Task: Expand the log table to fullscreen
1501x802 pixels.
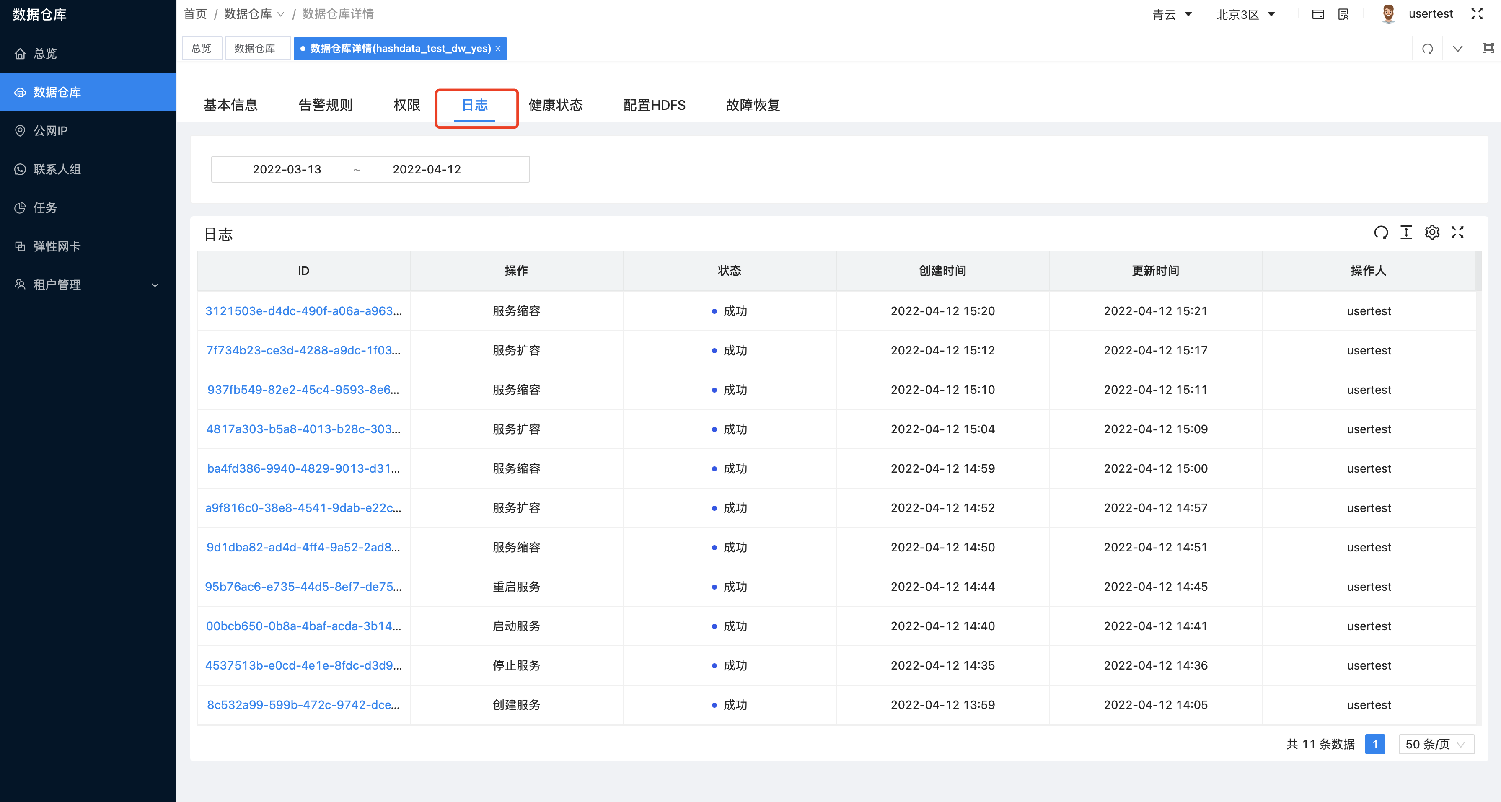Action: (x=1457, y=232)
